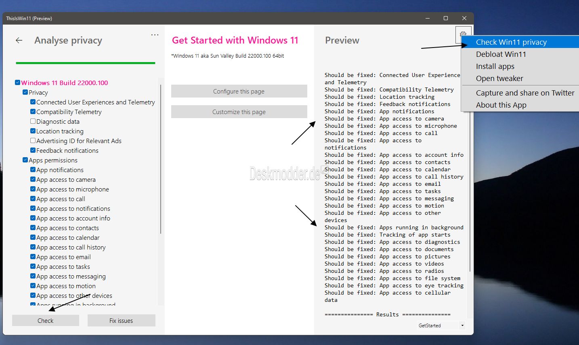579x345 pixels.
Task: Close the ThisIsWin11 window
Action: click(464, 18)
